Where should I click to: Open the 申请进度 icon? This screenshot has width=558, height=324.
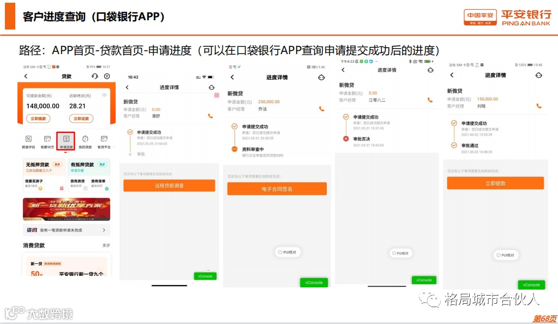click(x=66, y=142)
